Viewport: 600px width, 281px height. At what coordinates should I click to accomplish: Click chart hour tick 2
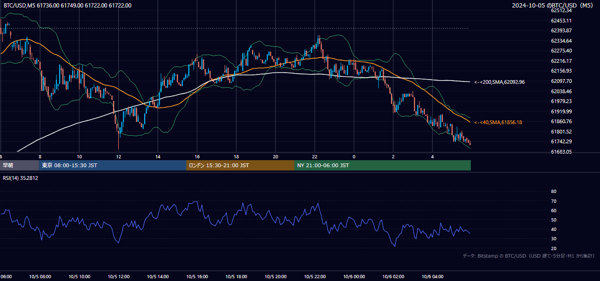393,156
